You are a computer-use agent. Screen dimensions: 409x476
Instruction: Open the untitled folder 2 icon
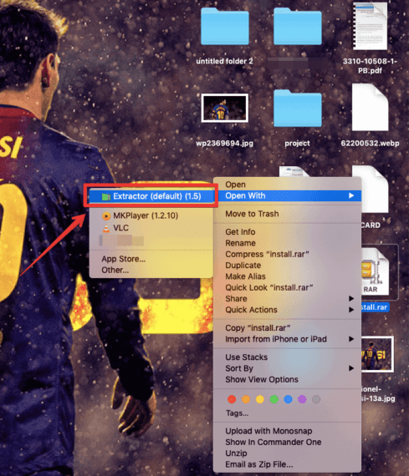[x=225, y=27]
